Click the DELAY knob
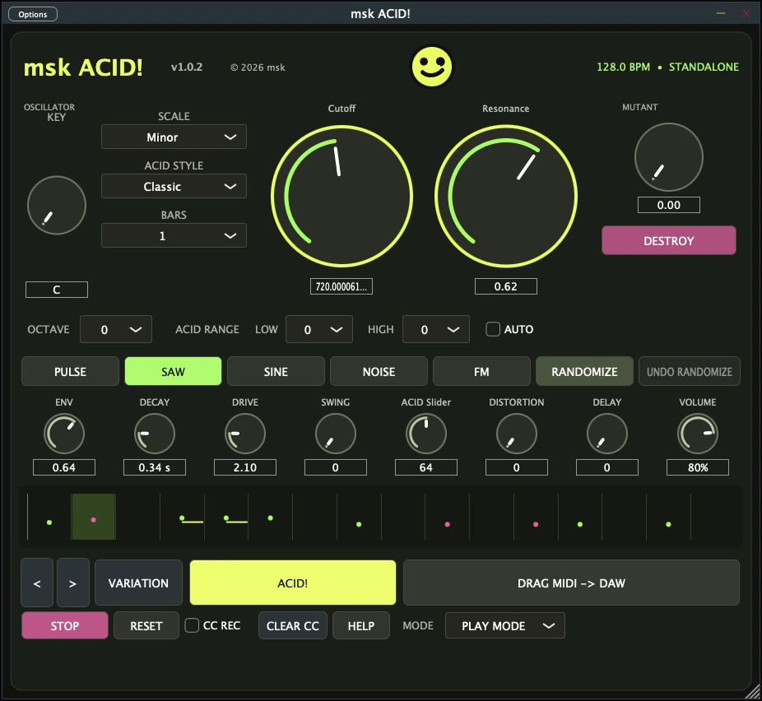This screenshot has width=762, height=701. tap(607, 434)
